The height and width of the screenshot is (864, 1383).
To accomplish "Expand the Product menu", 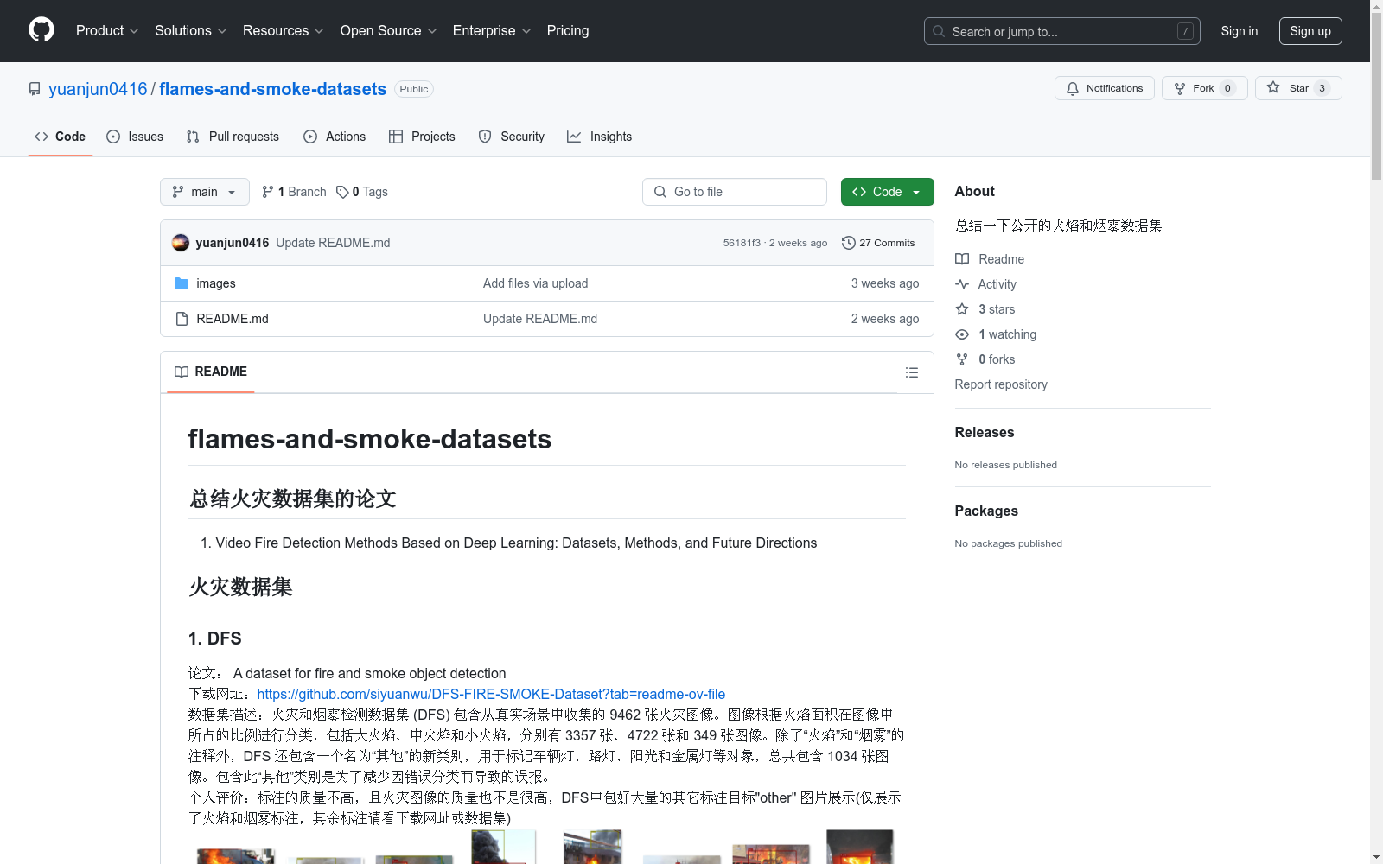I will 107,30.
